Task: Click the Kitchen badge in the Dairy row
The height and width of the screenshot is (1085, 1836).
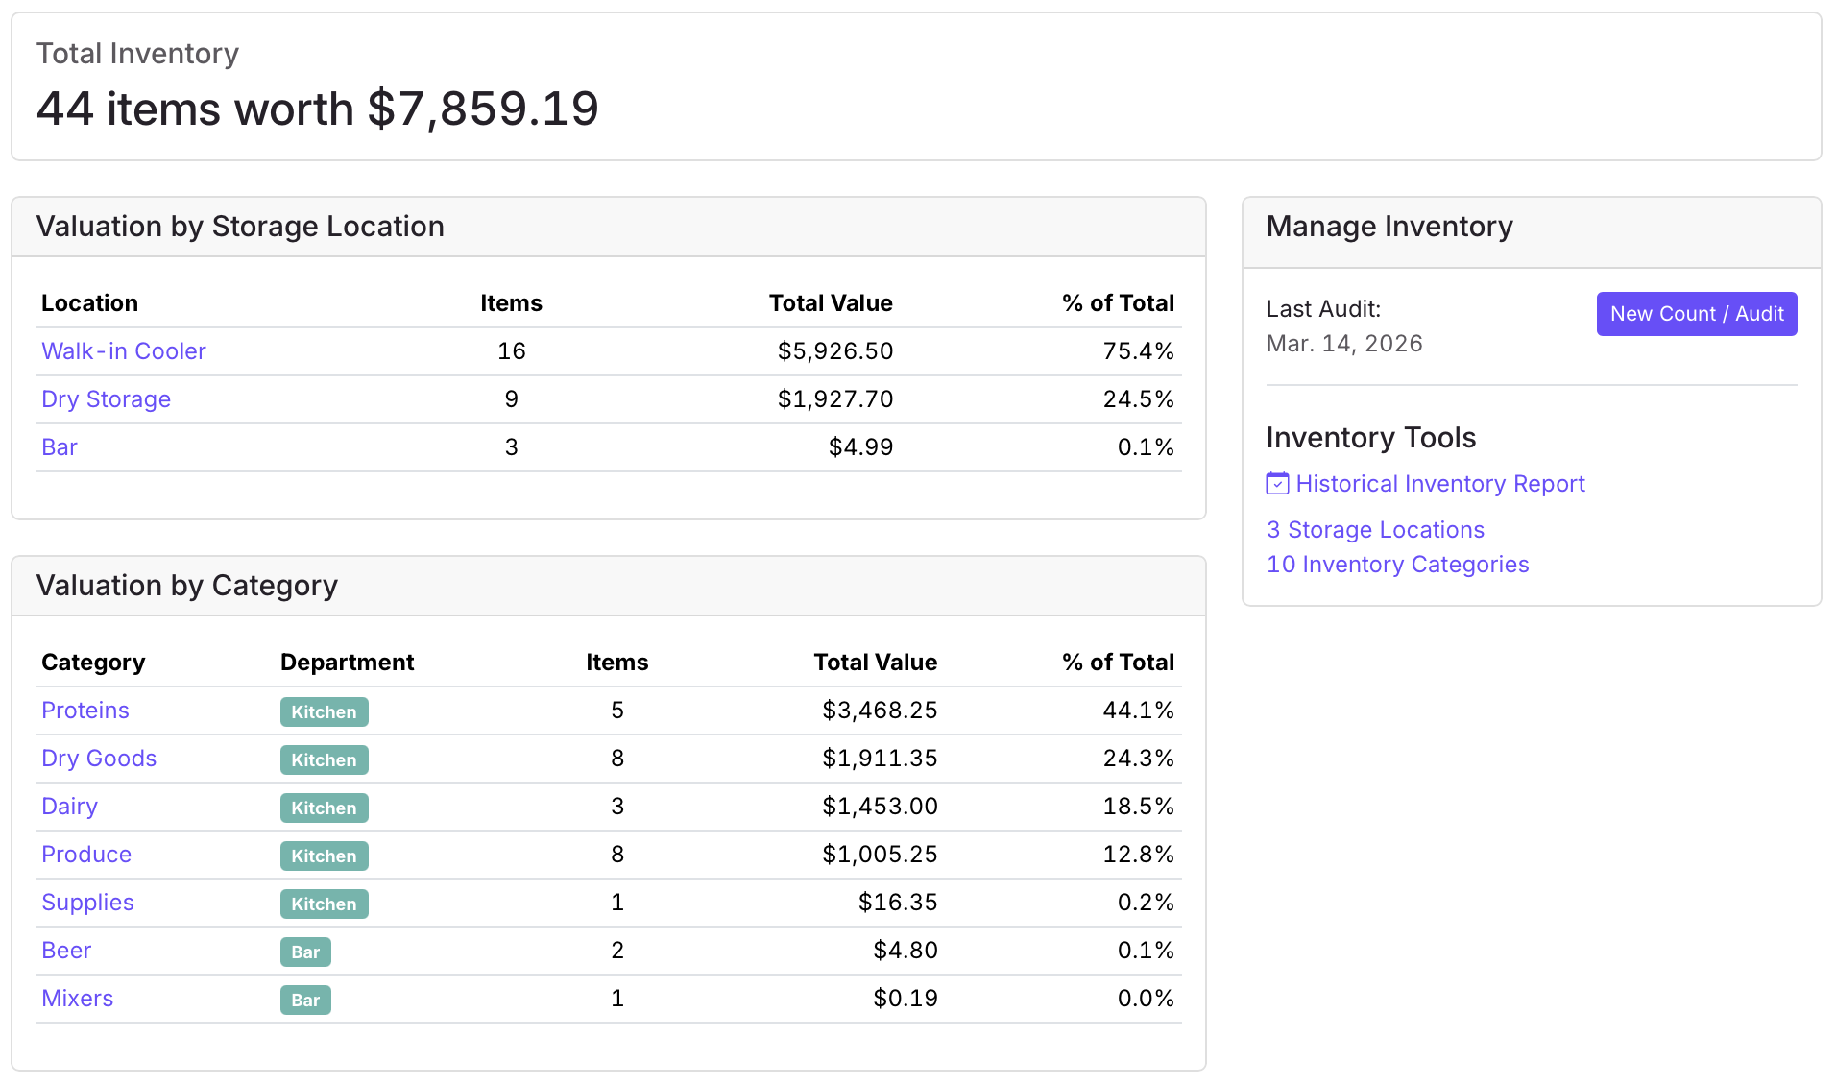Action: coord(325,808)
